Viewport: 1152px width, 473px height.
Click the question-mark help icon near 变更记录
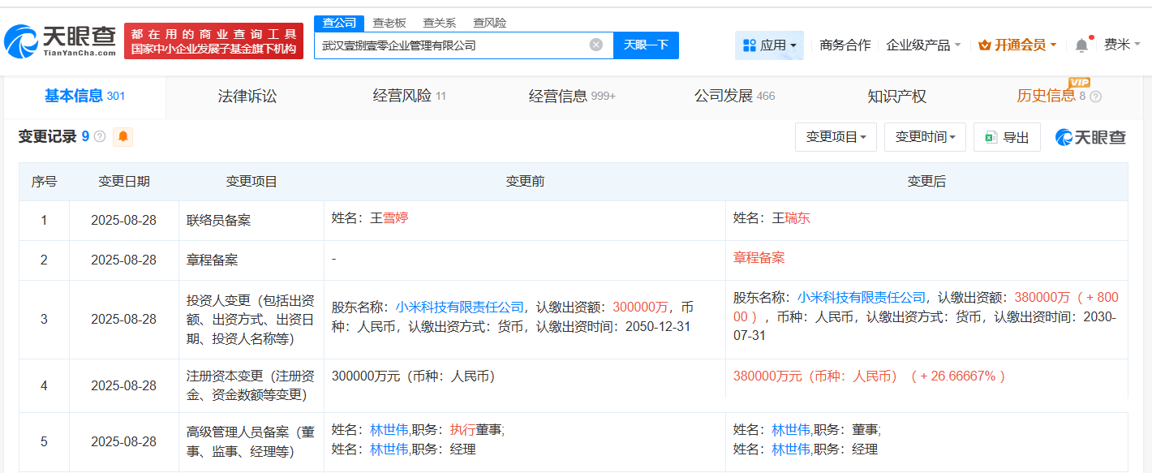tap(101, 137)
